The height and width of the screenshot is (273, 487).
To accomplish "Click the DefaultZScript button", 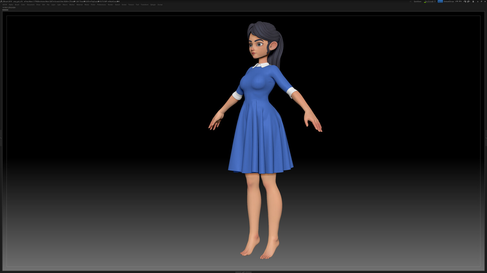I will point(449,2).
